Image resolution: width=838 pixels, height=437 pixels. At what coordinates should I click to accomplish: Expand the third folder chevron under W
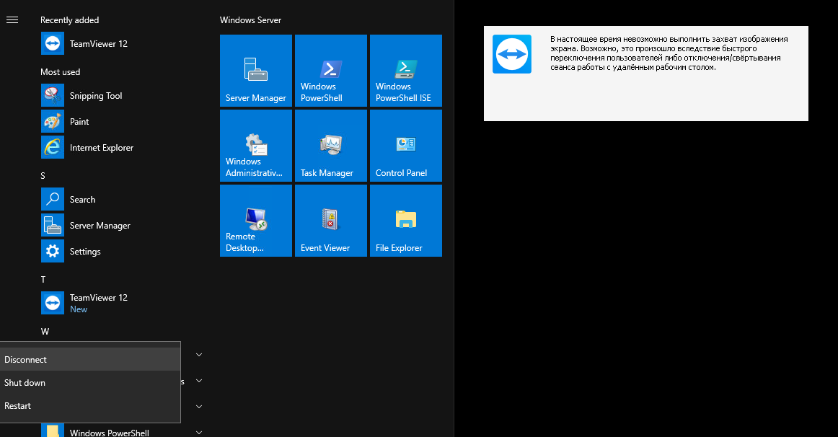(199, 407)
